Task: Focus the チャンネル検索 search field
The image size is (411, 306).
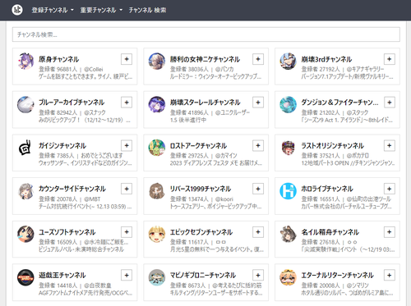Action: pos(206,34)
